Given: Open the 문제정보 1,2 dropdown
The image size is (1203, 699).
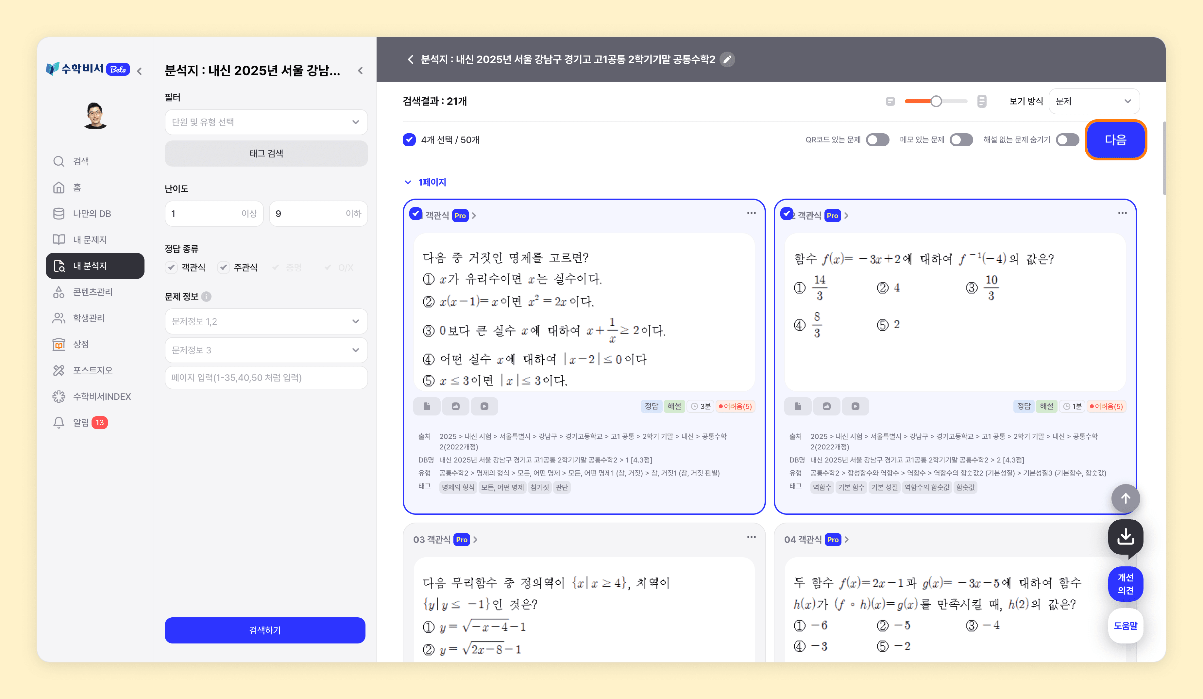Looking at the screenshot, I should 266,321.
